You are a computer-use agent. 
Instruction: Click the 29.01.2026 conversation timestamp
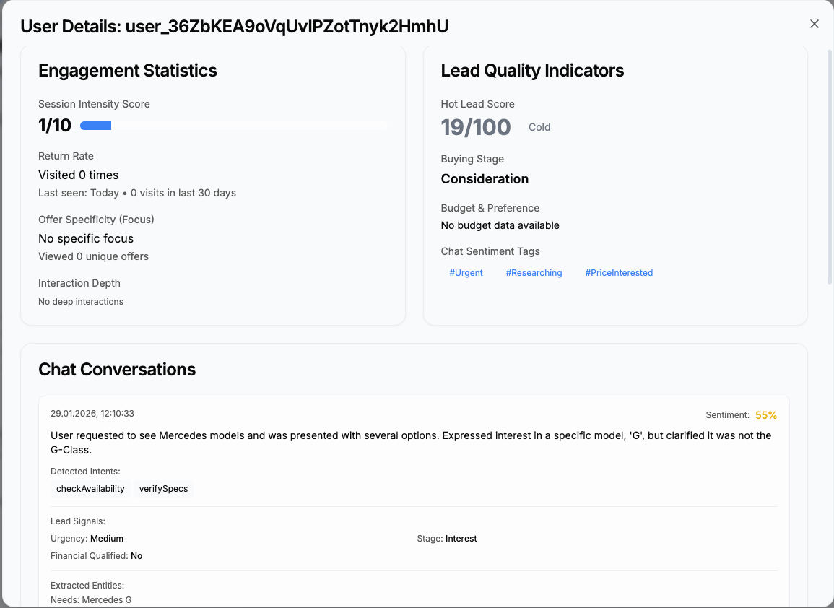point(92,414)
